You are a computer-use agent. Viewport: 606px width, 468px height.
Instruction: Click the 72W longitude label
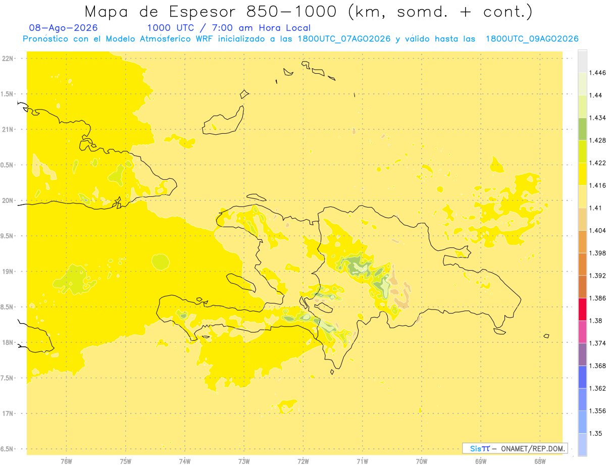(303, 461)
